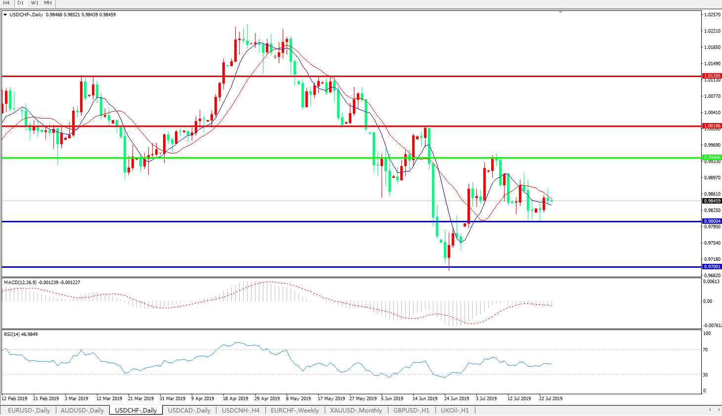Switch to the XAUUSD-,Monthly chart tab

(356, 410)
